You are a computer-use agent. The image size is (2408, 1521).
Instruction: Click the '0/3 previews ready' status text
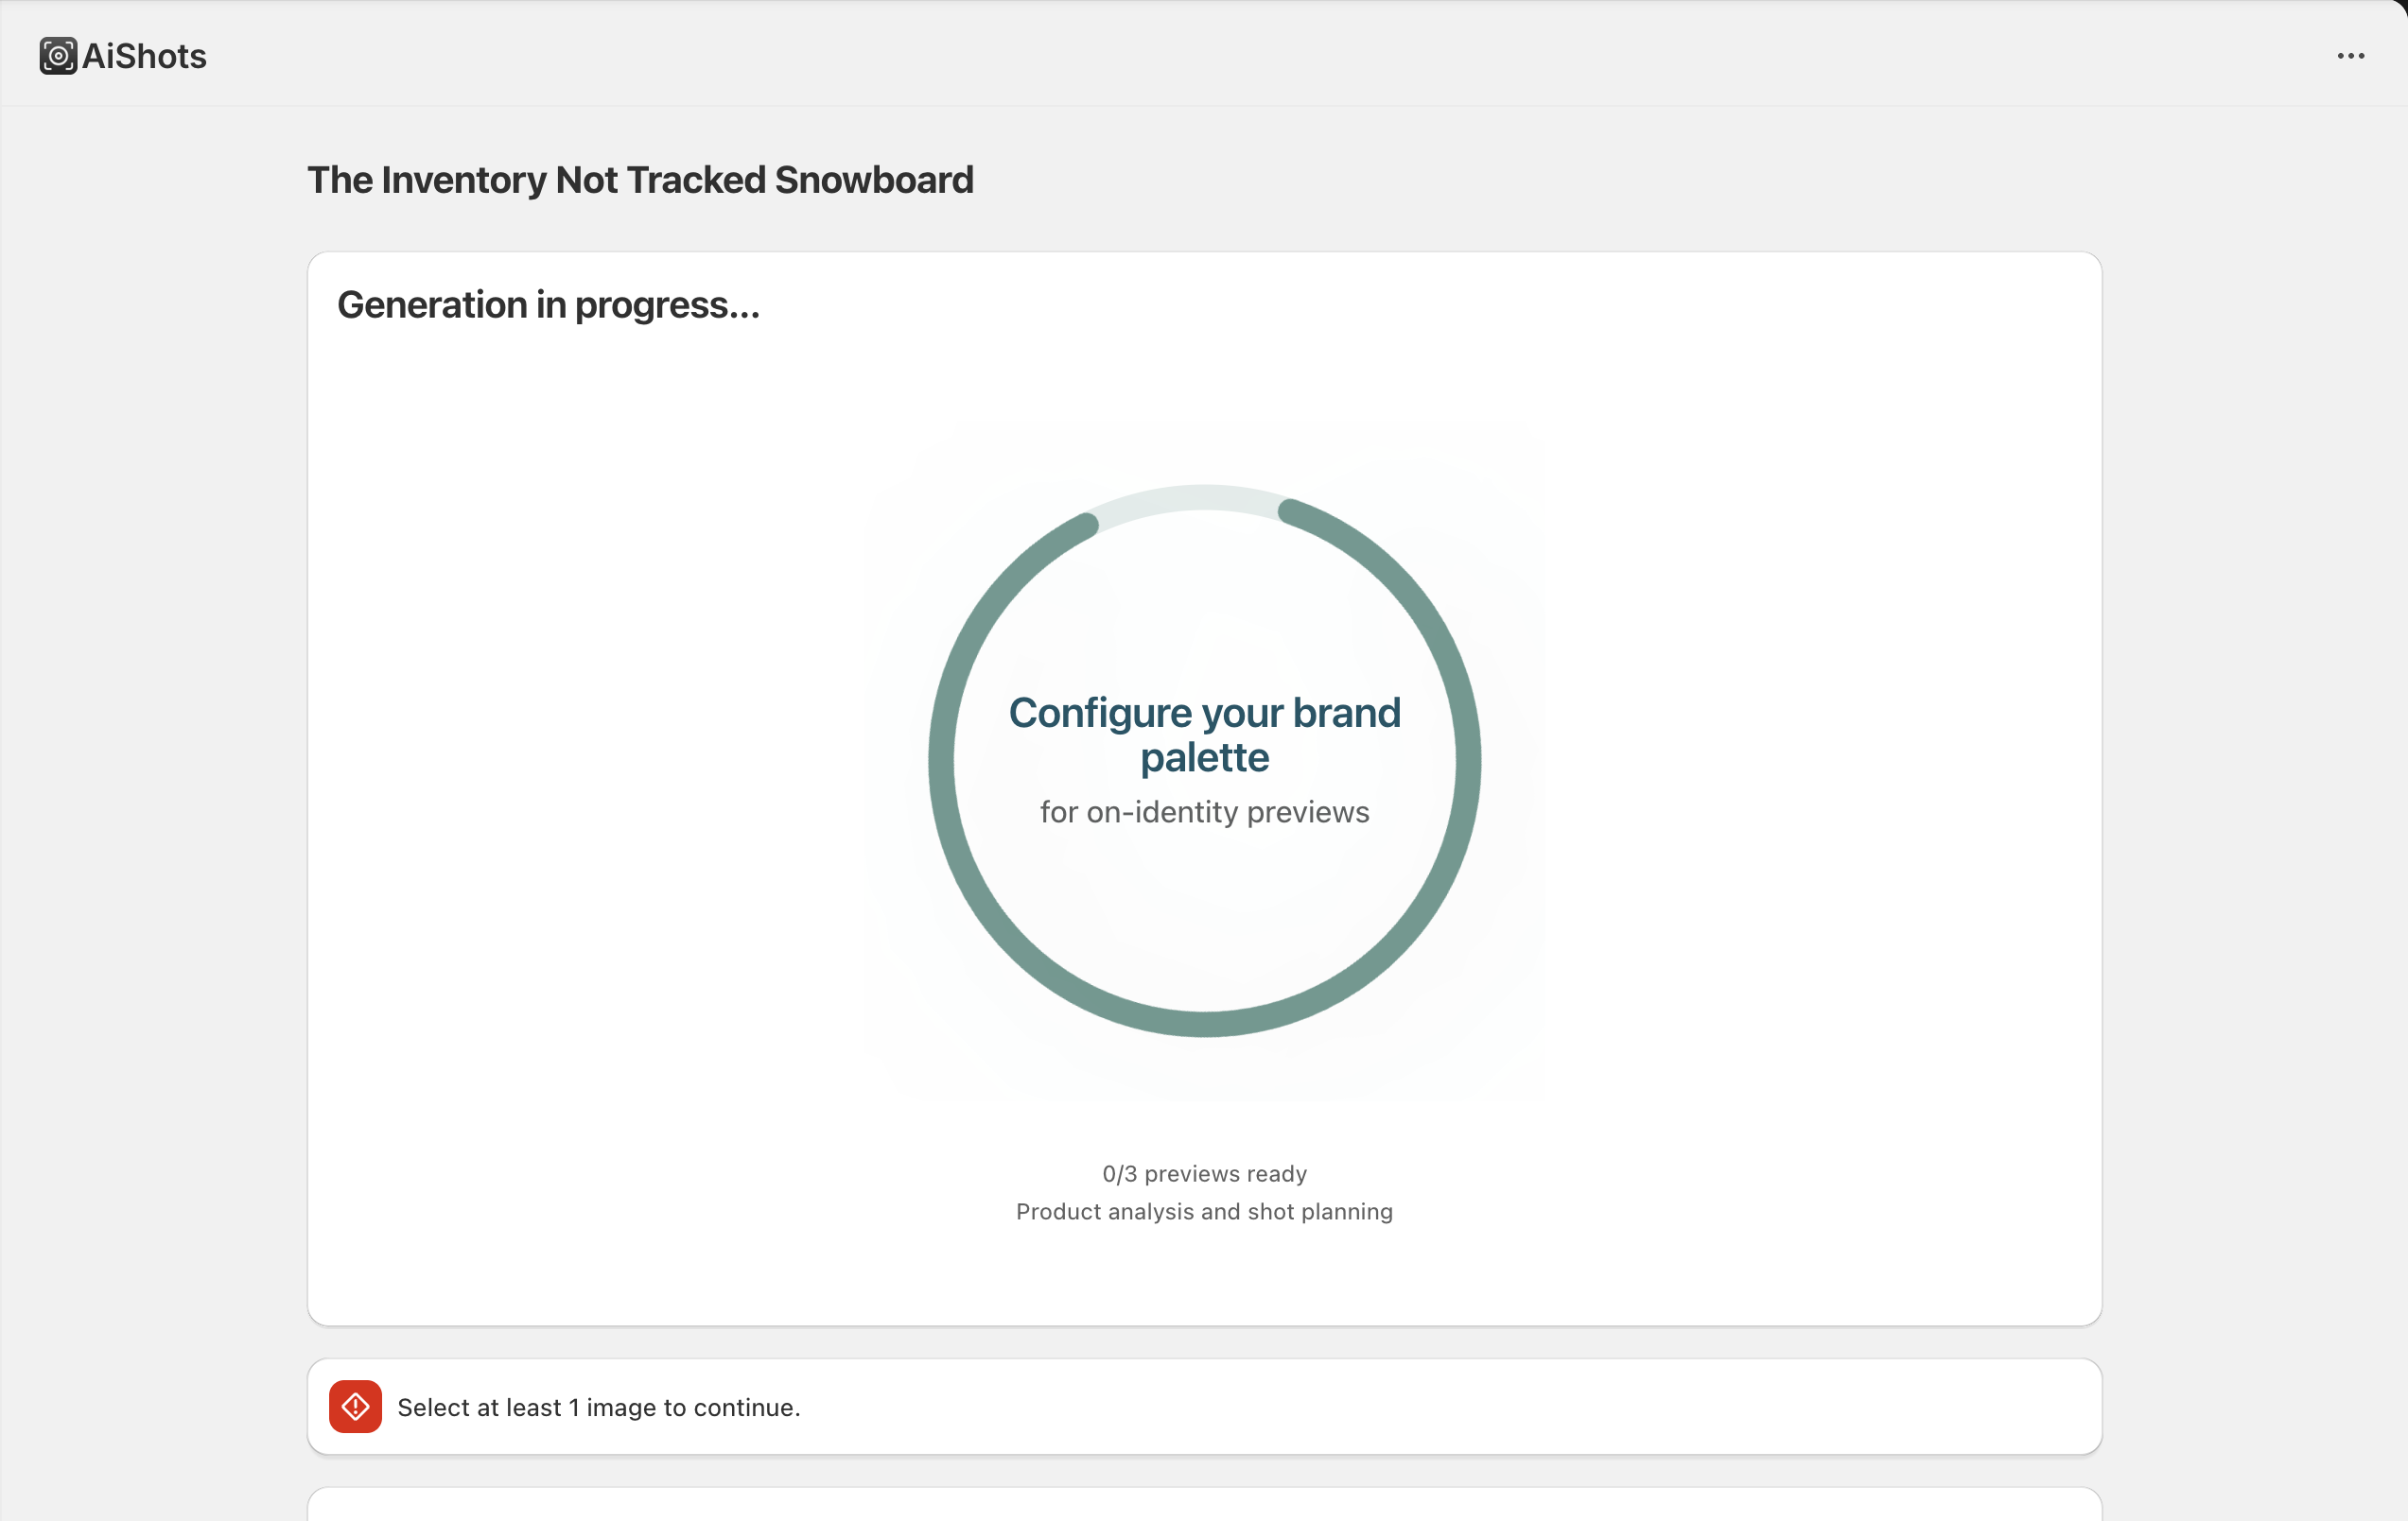coord(1204,1173)
